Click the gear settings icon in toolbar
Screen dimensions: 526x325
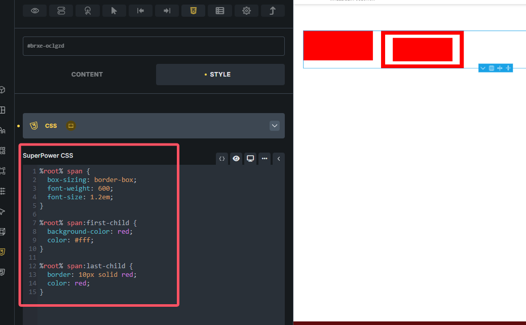click(246, 11)
